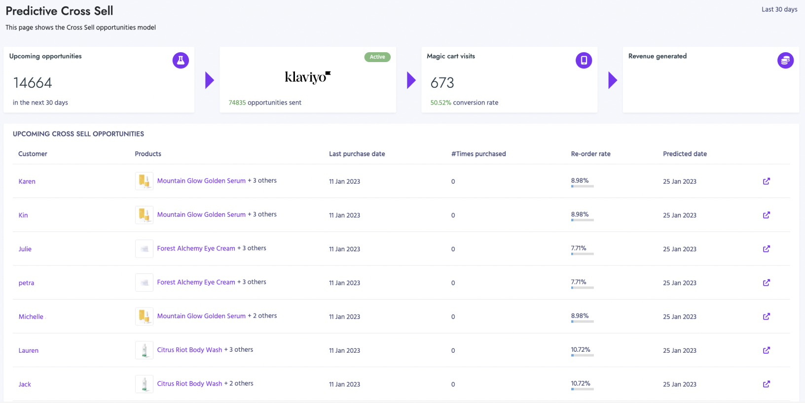
Task: Open customer petra's profile link
Action: tap(27, 283)
